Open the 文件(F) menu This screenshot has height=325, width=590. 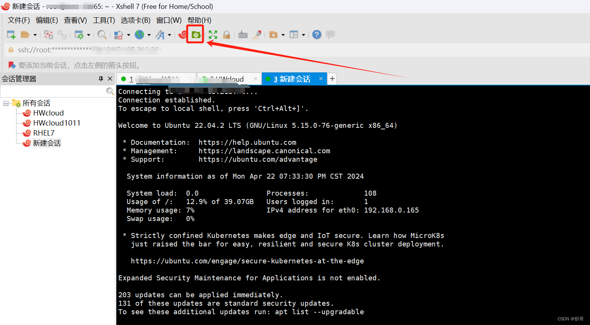(x=19, y=20)
